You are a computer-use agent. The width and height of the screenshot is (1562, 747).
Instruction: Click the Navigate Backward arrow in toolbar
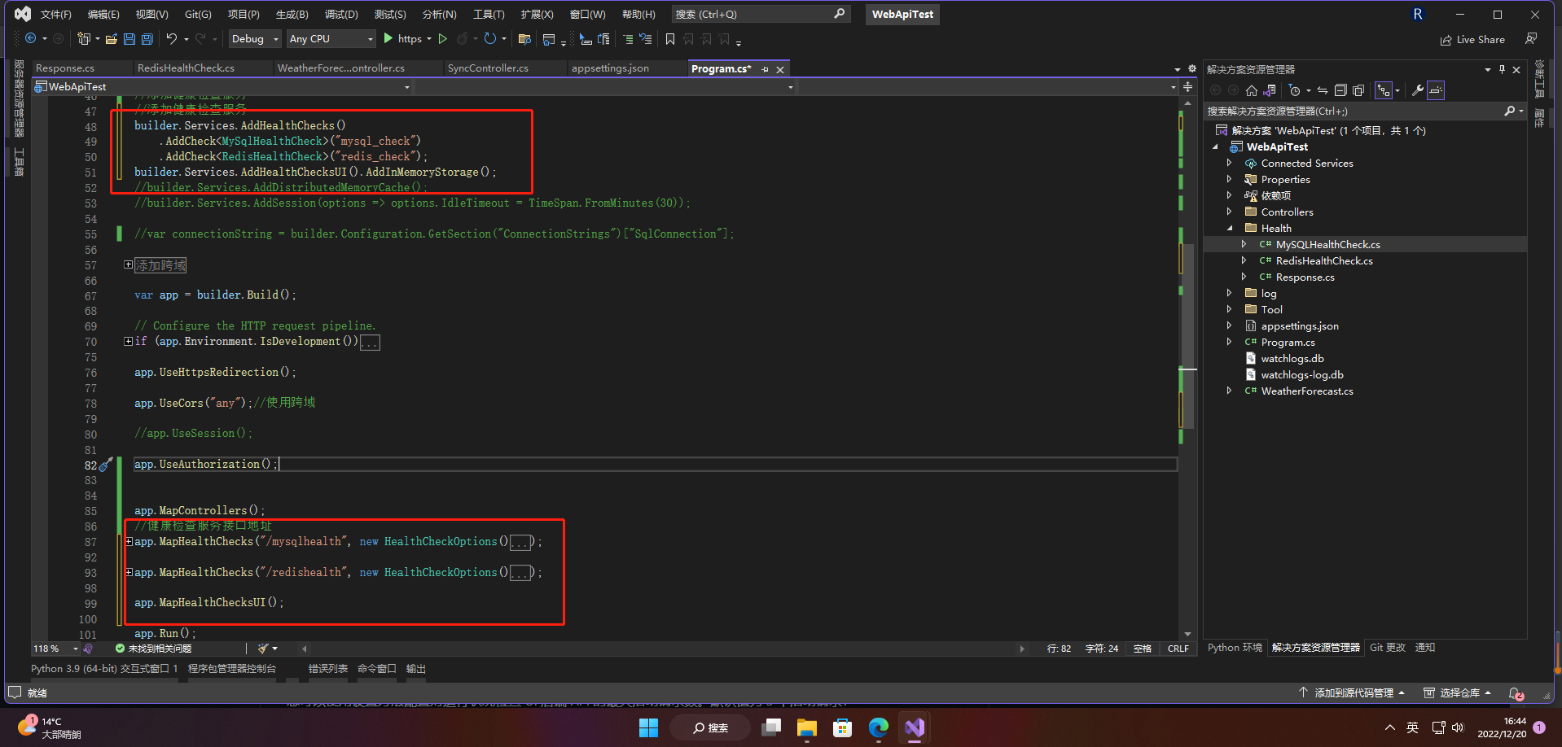pos(30,38)
